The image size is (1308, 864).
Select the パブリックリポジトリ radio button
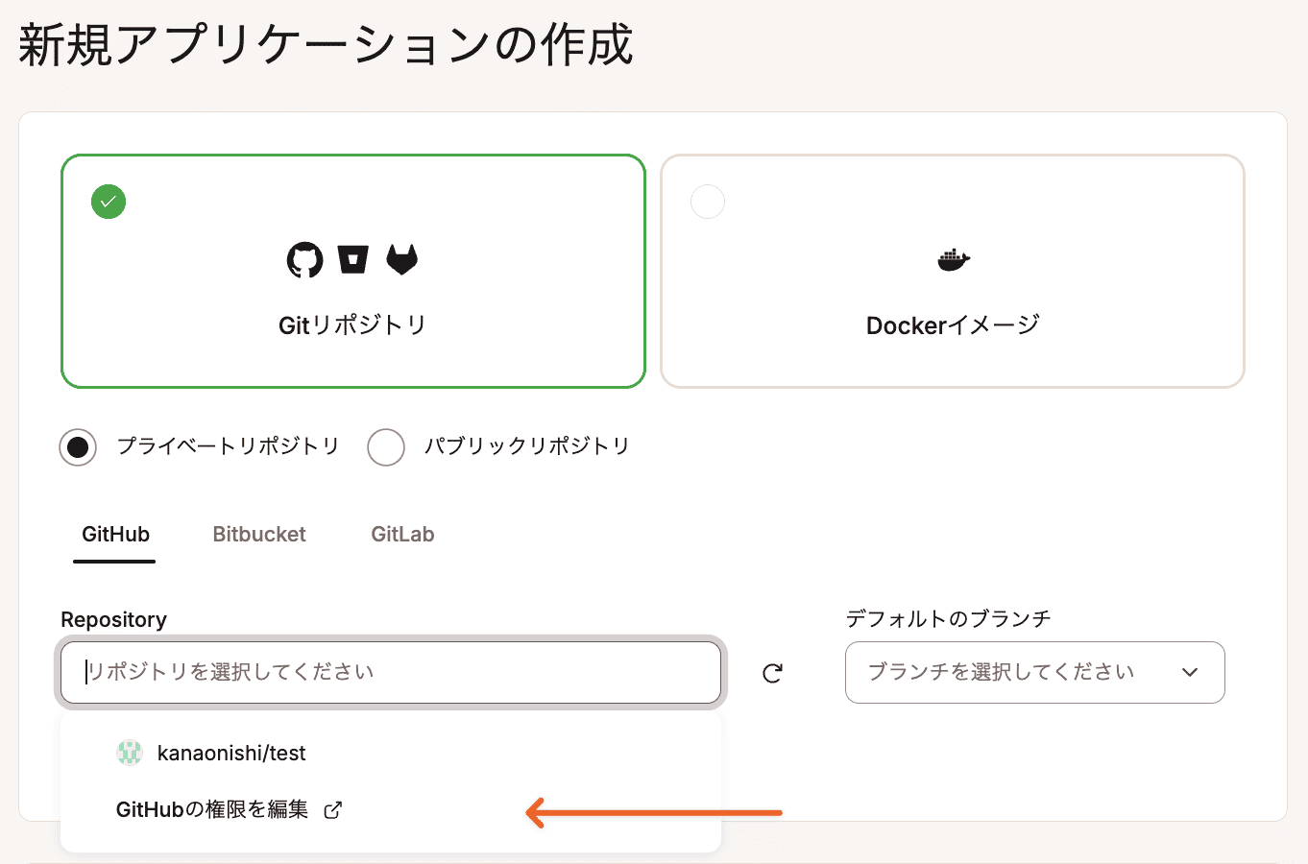coord(386,447)
